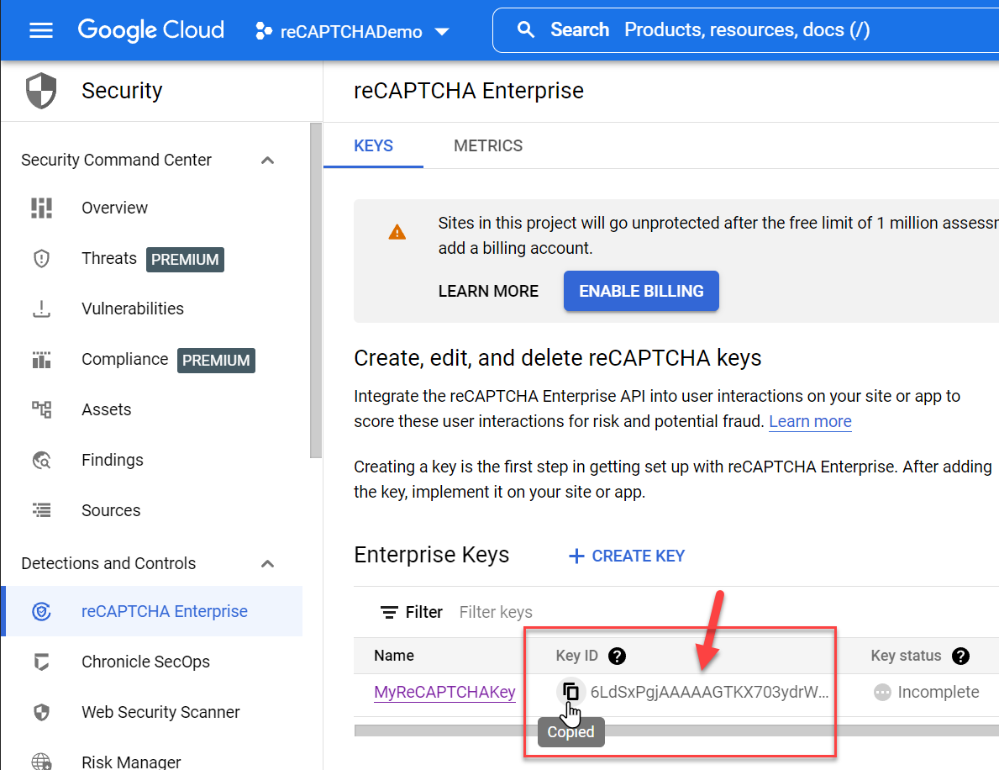Click the PREMIUM badge next to Threats

185,260
